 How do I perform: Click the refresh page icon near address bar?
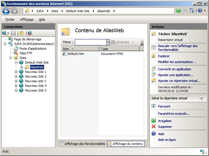click(179, 11)
